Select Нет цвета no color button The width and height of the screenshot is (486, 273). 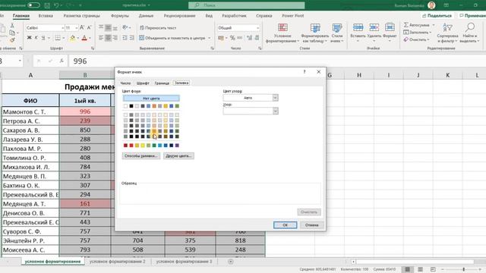click(151, 99)
